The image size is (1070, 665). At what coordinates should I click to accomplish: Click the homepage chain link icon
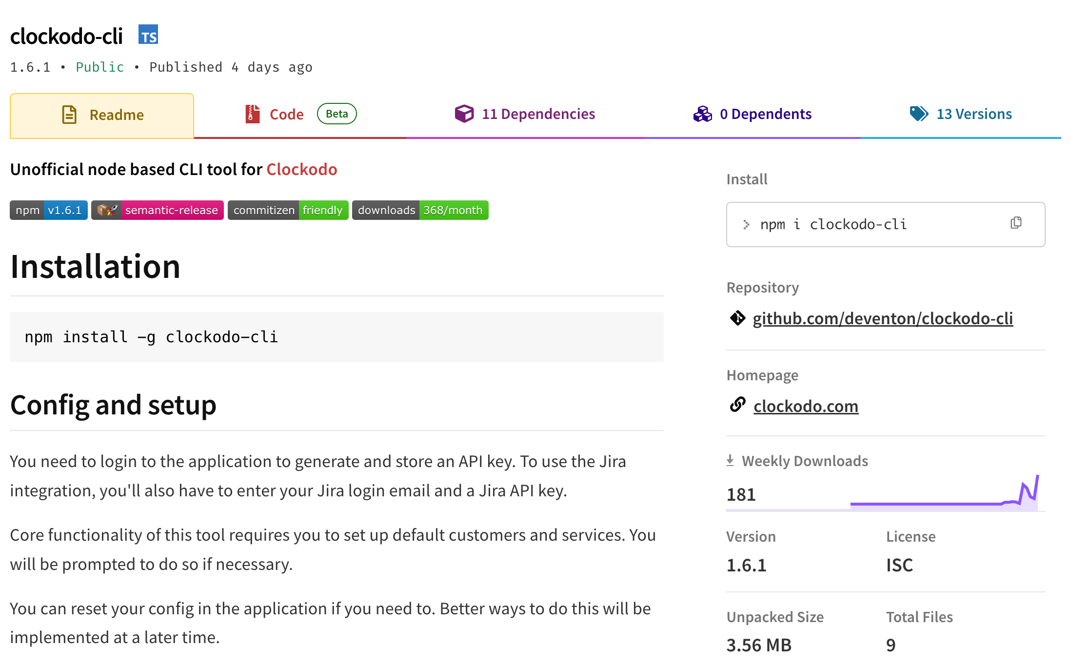(737, 405)
